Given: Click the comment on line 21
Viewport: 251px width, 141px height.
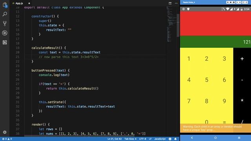Looking at the screenshot, I should 69,57.
